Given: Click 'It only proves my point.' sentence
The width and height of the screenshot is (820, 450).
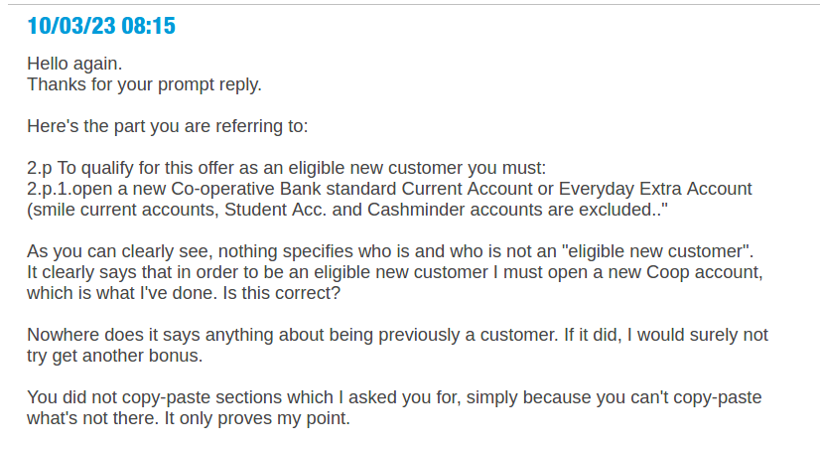Looking at the screenshot, I should click(x=257, y=418).
